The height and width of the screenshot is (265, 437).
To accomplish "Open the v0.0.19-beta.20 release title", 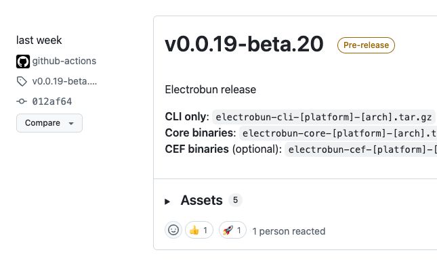I will coord(244,44).
